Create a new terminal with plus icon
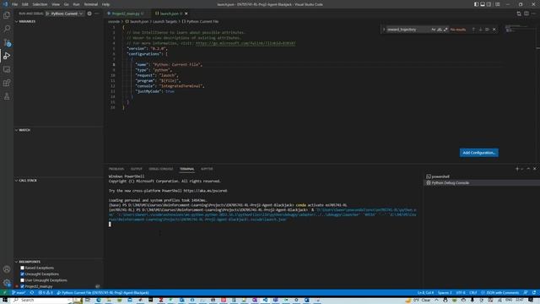Image resolution: width=540 pixels, height=304 pixels. coord(517,169)
